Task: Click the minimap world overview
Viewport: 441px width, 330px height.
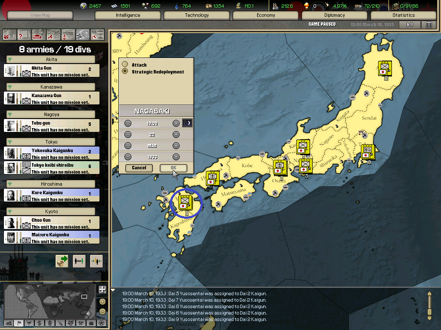Action: coord(50,302)
